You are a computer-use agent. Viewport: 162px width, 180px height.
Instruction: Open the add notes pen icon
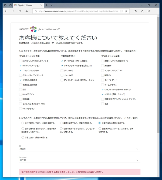[x=142, y=11]
